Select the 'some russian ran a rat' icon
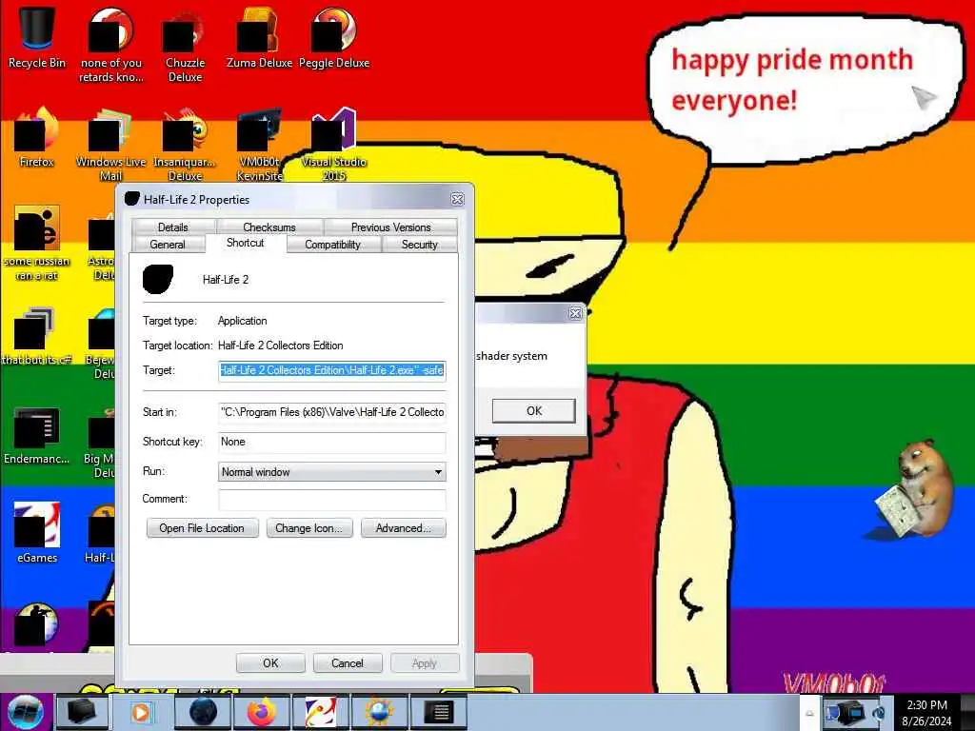The image size is (975, 731). (37, 243)
